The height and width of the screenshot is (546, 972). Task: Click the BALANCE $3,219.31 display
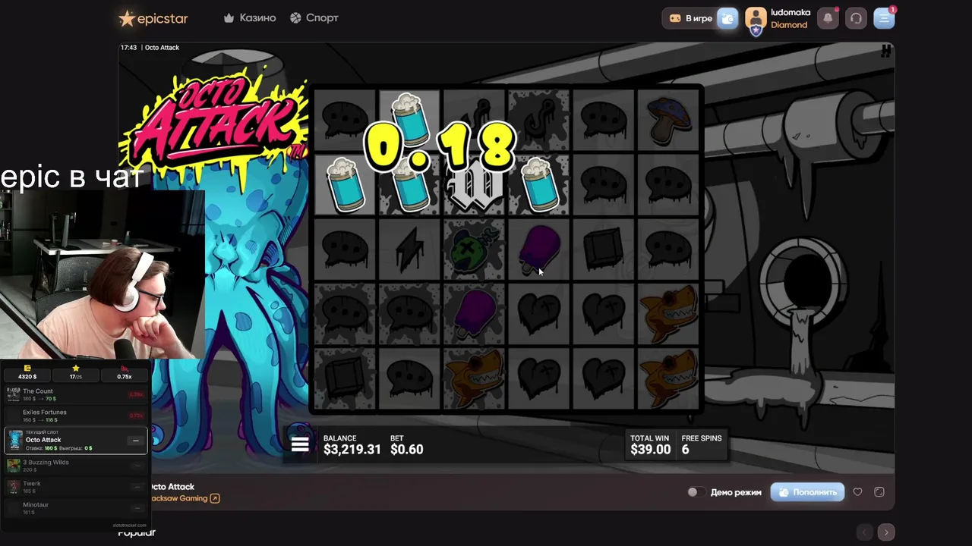[x=352, y=445]
